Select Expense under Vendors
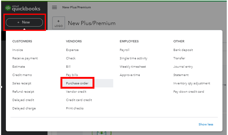 pyautogui.click(x=72, y=50)
